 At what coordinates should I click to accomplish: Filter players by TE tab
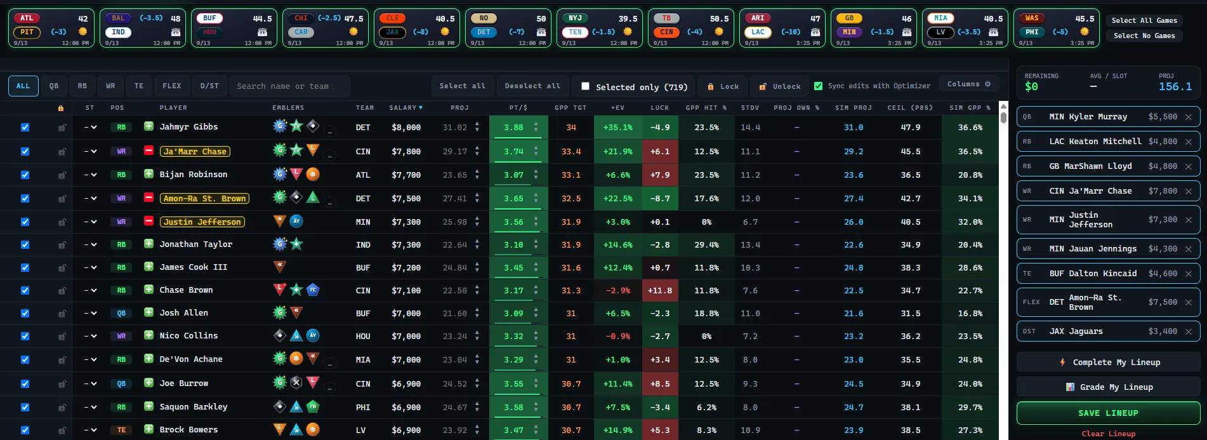pos(139,86)
